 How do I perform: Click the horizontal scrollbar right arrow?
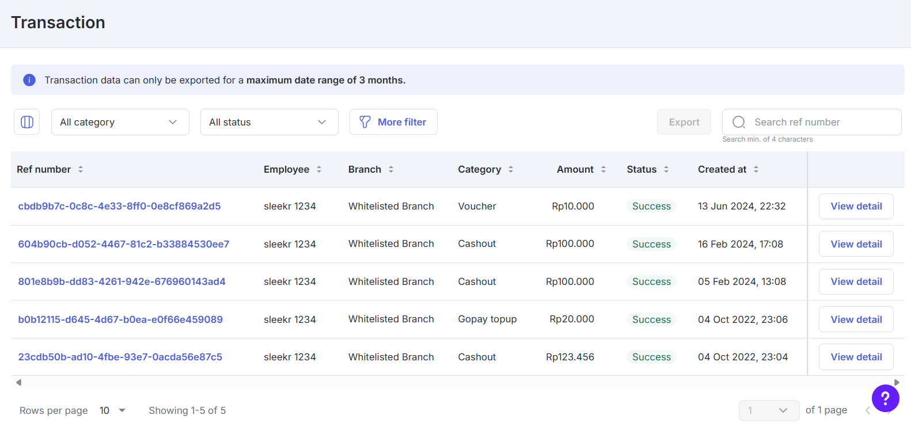897,382
